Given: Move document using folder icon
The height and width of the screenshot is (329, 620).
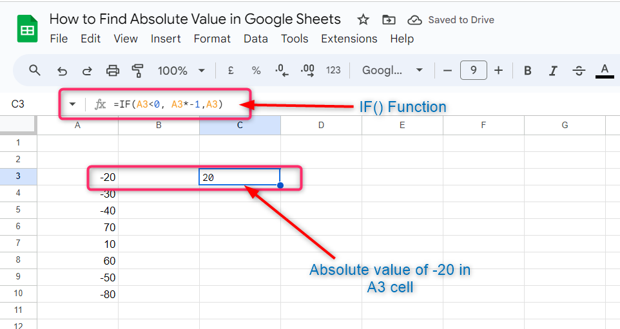Looking at the screenshot, I should click(x=389, y=20).
